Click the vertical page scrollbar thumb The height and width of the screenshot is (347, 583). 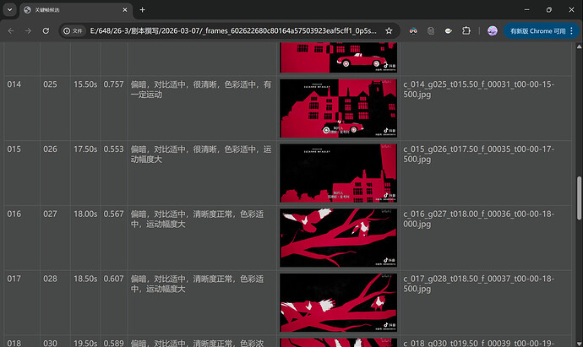click(579, 198)
